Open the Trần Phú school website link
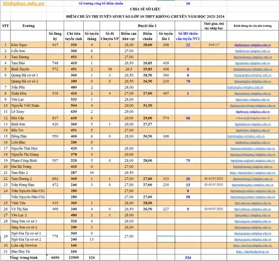 (245, 88)
